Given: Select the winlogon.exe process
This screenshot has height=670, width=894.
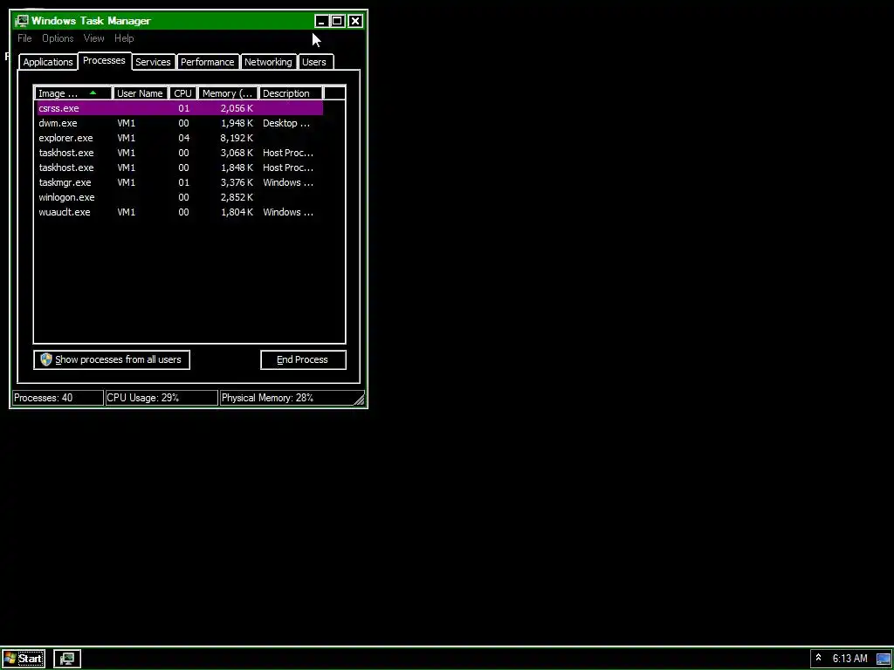Looking at the screenshot, I should [x=180, y=197].
